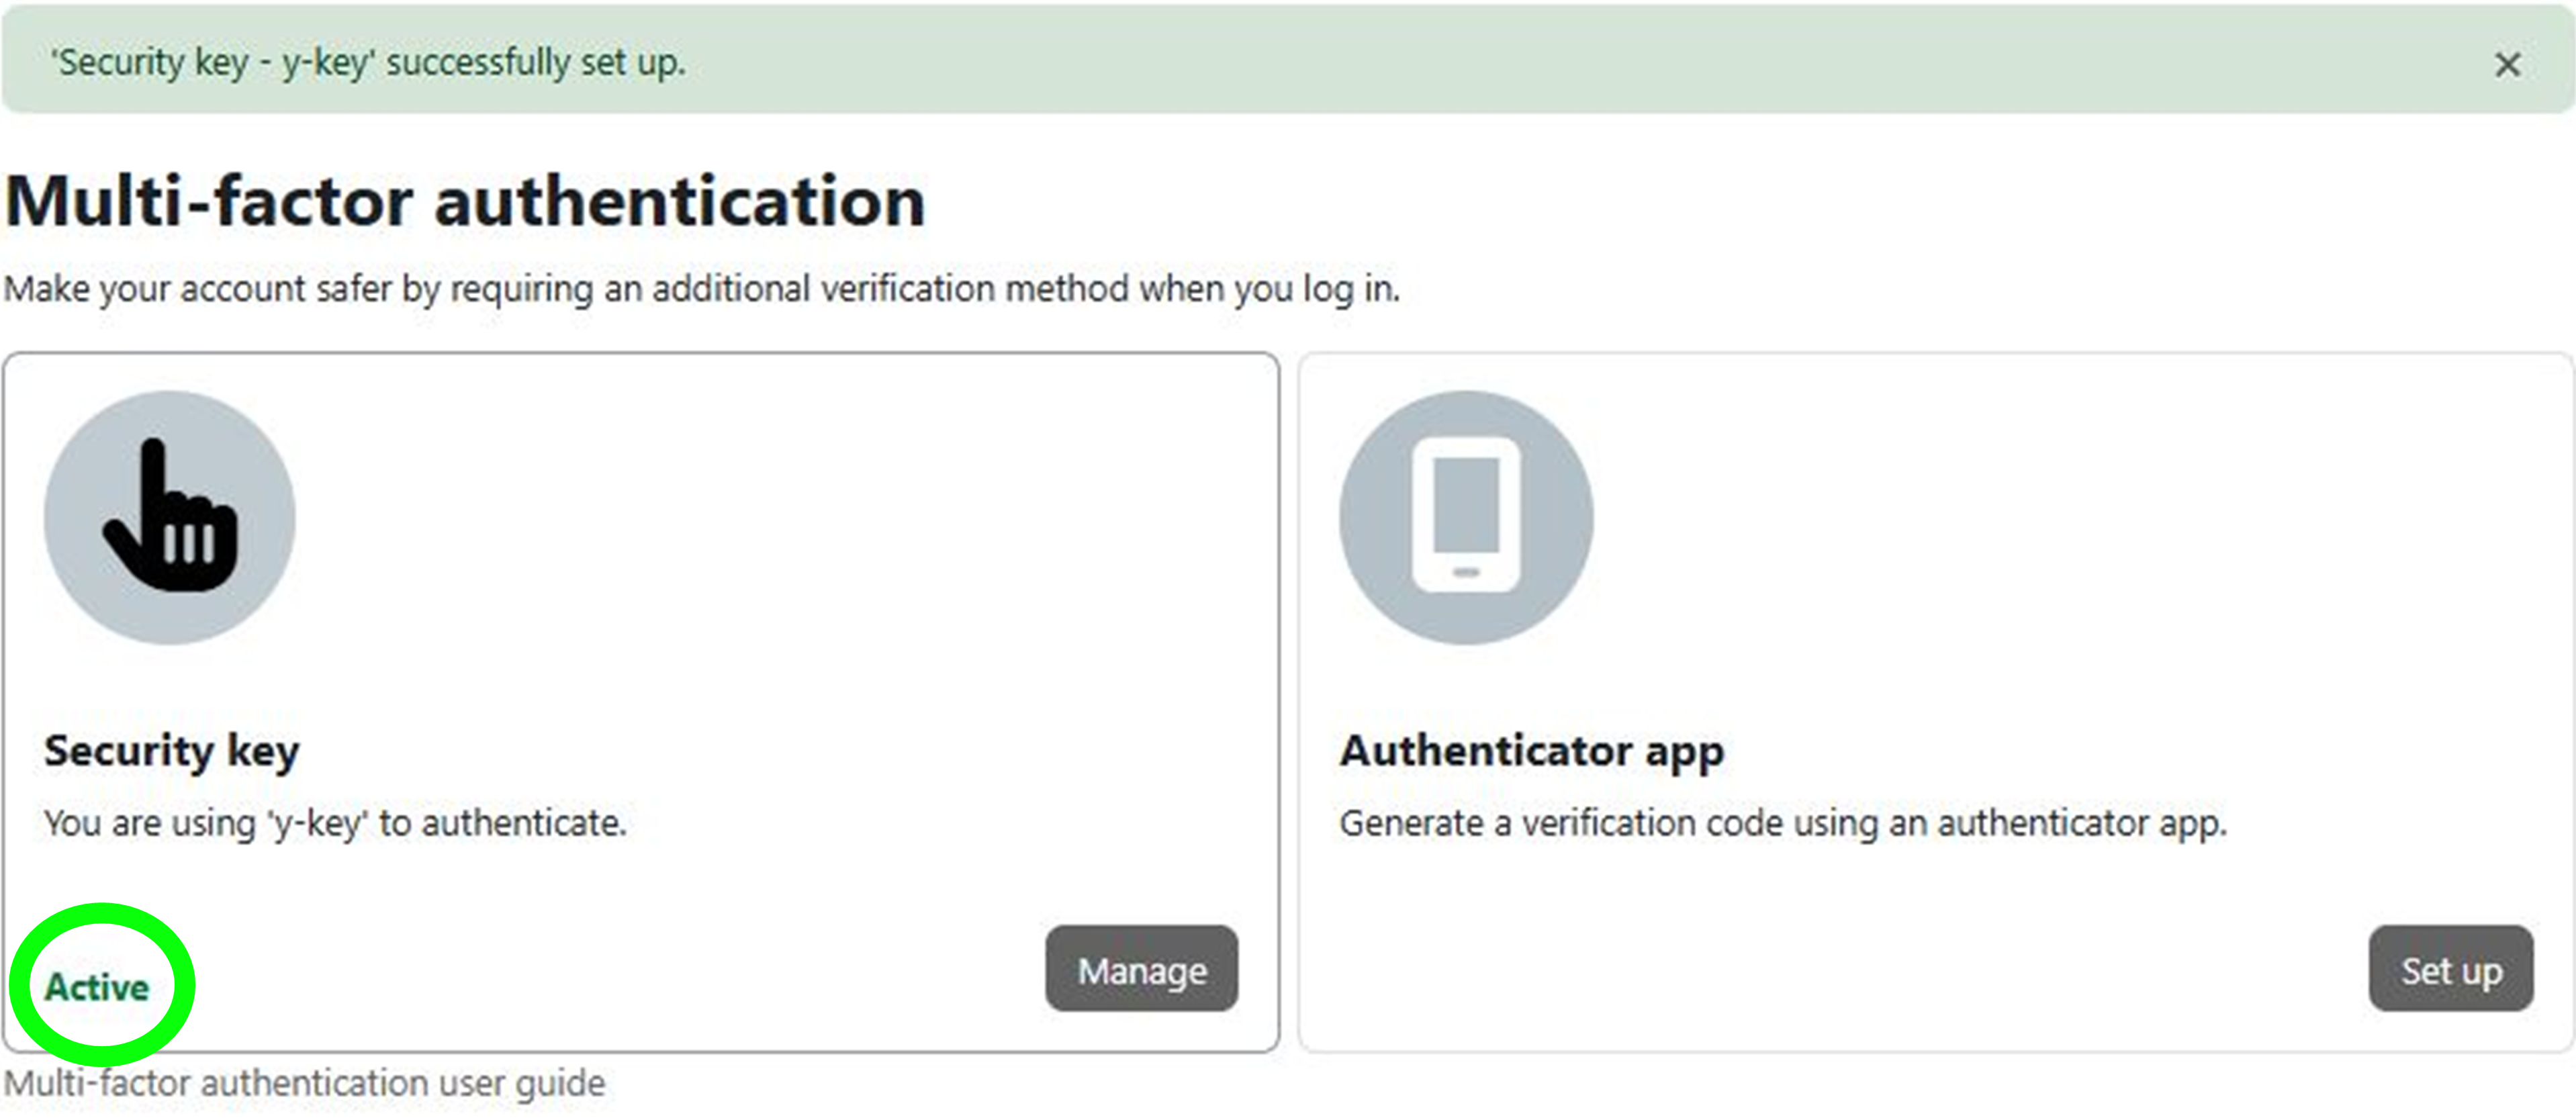Click the green Active status label
This screenshot has height=1120, width=2576.
point(97,987)
